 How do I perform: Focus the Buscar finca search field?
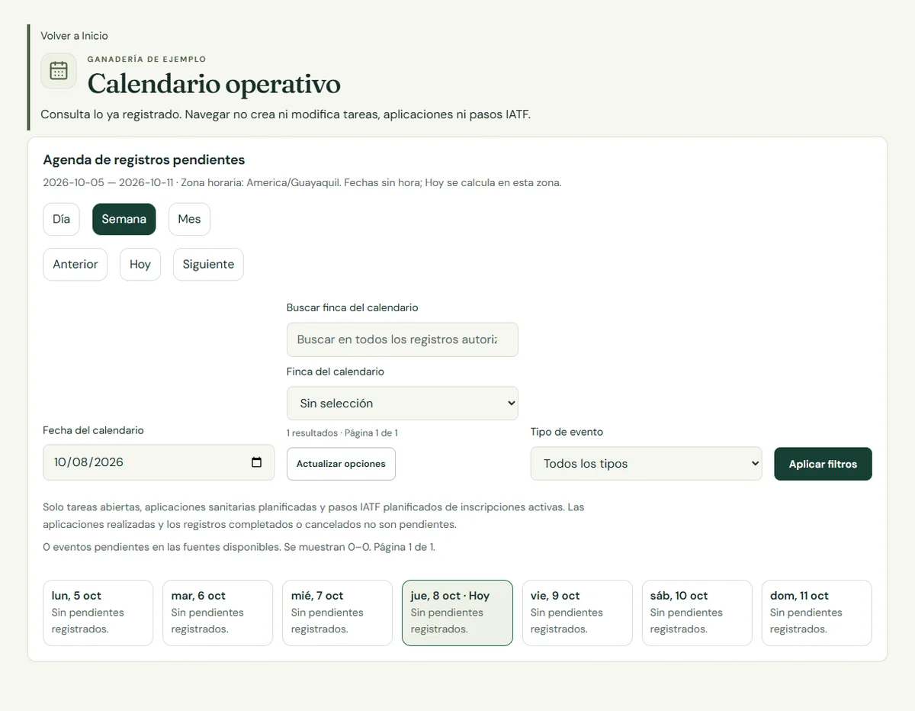click(403, 339)
